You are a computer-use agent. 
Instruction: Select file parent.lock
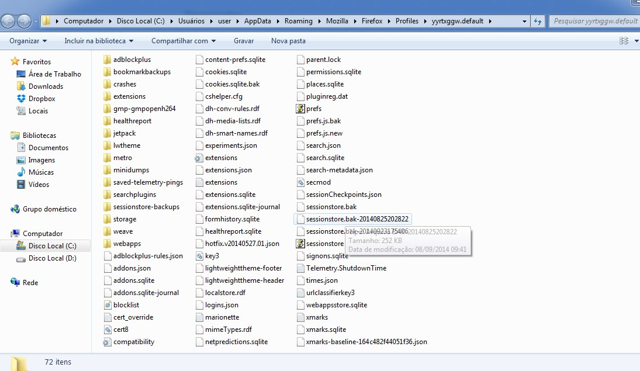pos(323,60)
